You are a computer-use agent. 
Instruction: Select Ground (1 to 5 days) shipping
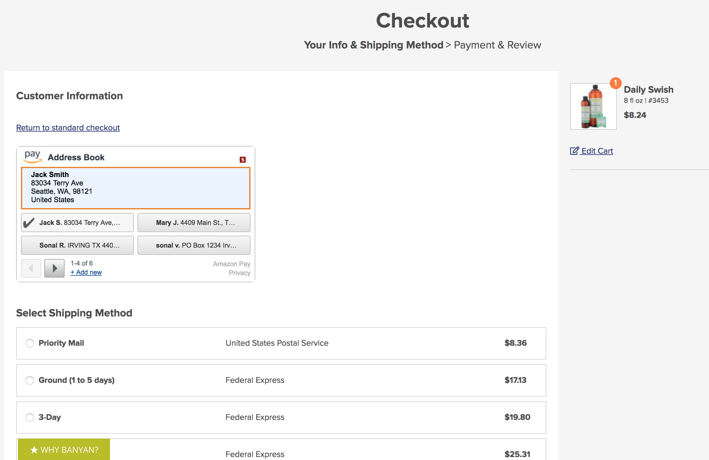[30, 380]
